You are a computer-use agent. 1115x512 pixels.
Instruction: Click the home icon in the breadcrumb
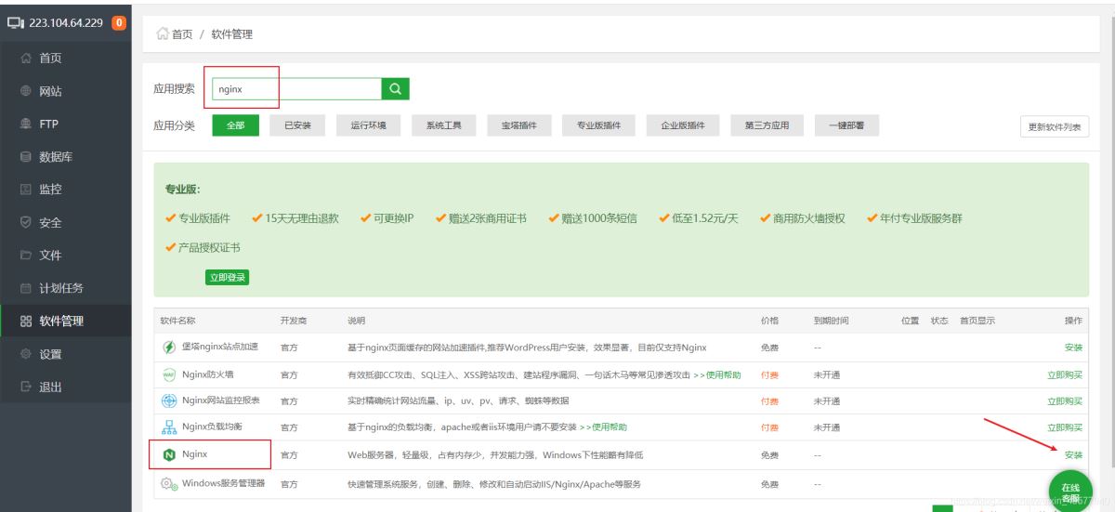(162, 34)
